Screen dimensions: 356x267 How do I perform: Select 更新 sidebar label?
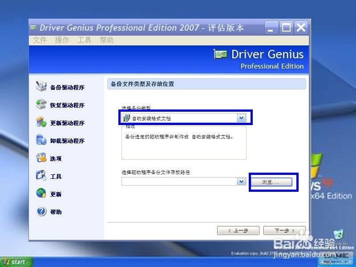(56, 194)
